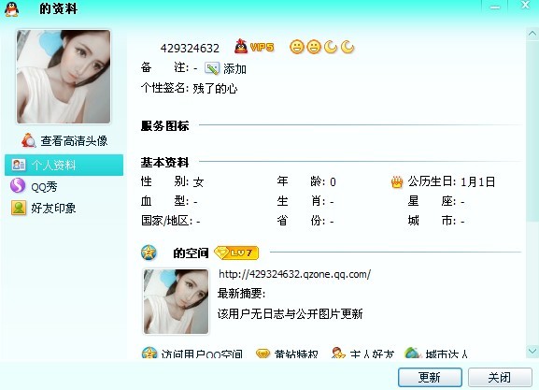Viewport: 539px width, 390px height.
Task: Click the add remark pencil icon
Action: [212, 68]
